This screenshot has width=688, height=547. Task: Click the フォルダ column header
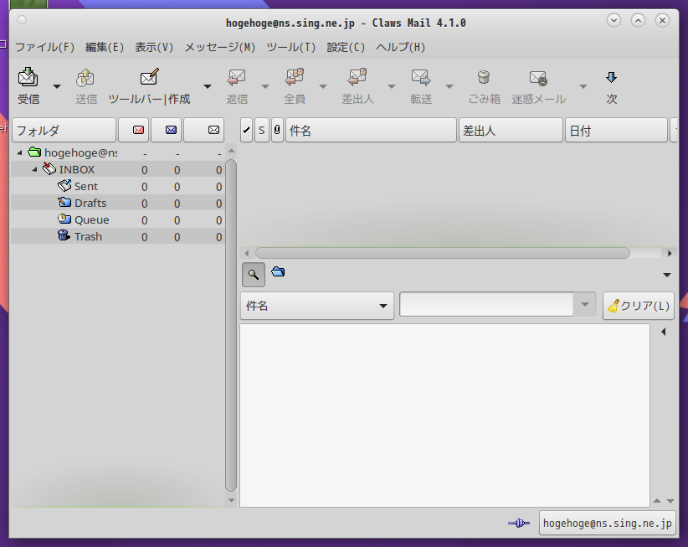[x=64, y=130]
